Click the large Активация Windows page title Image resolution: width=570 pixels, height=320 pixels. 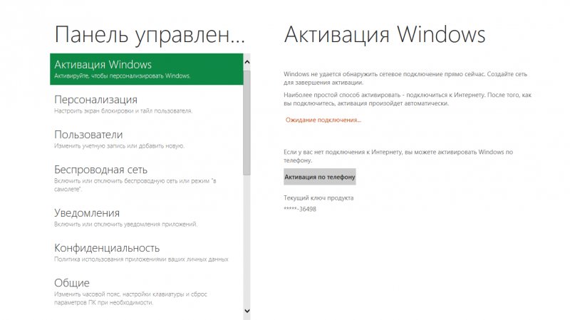point(384,34)
